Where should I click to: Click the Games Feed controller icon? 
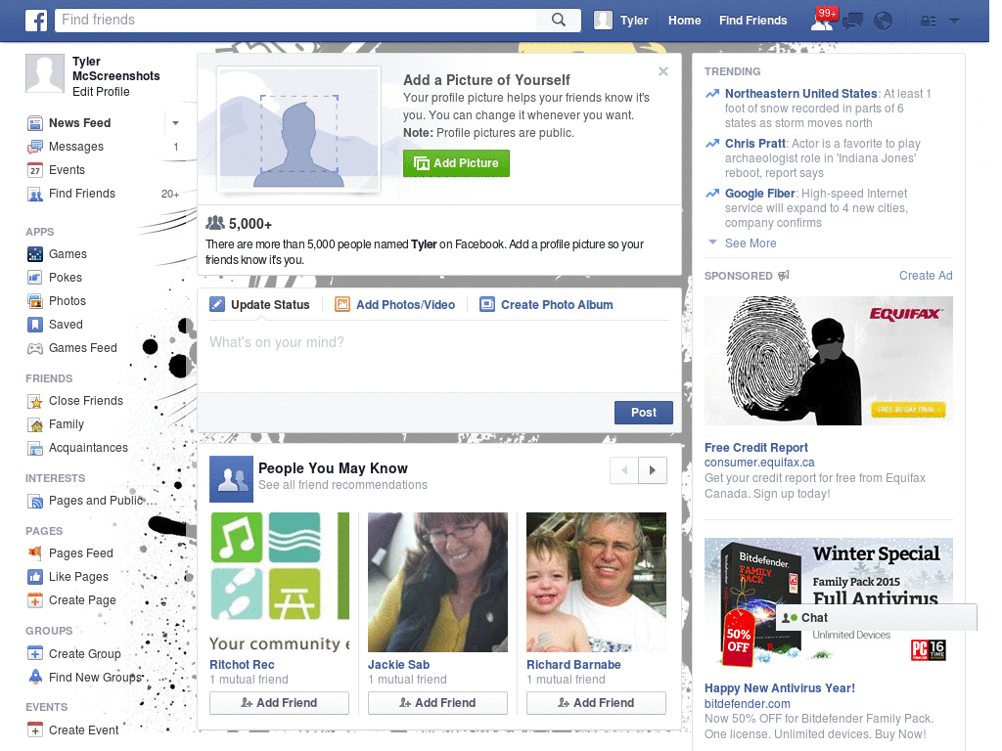coord(35,348)
